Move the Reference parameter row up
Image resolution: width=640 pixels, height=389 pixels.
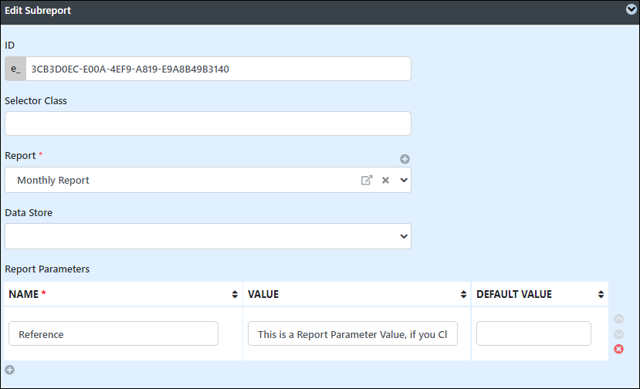tap(619, 319)
